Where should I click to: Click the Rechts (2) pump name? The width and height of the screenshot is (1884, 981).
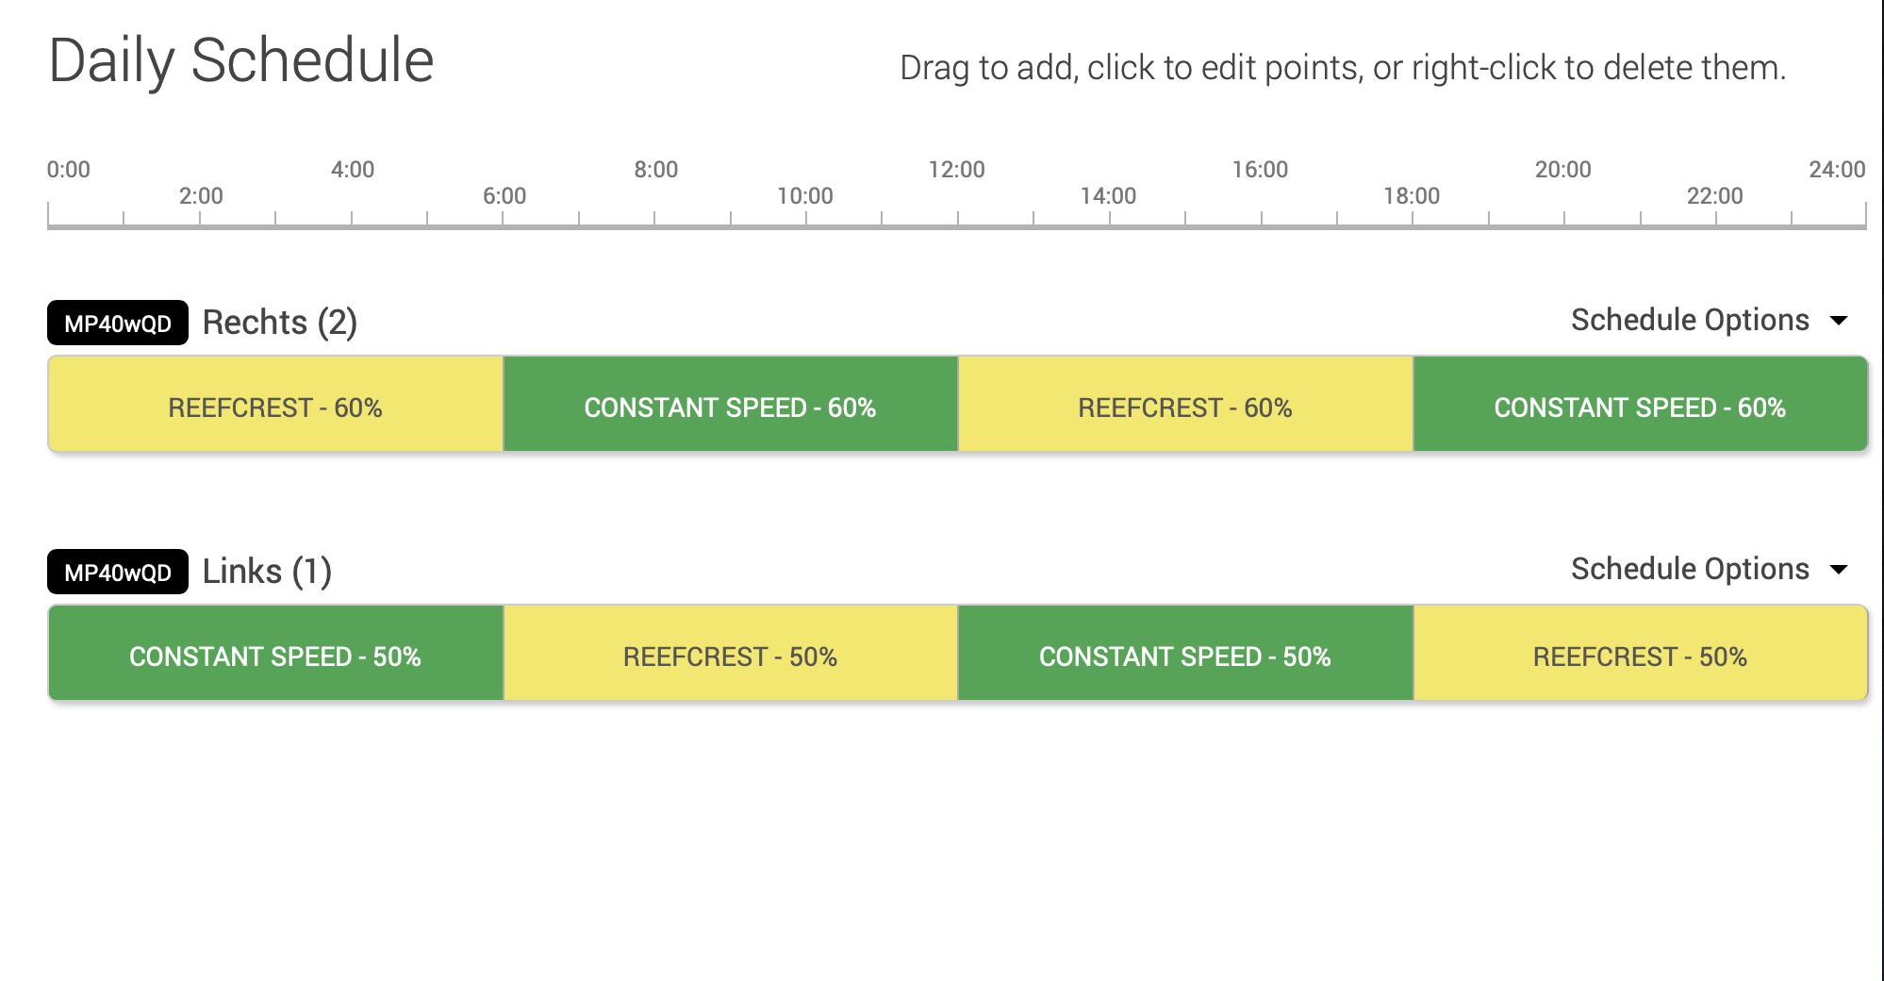tap(279, 323)
